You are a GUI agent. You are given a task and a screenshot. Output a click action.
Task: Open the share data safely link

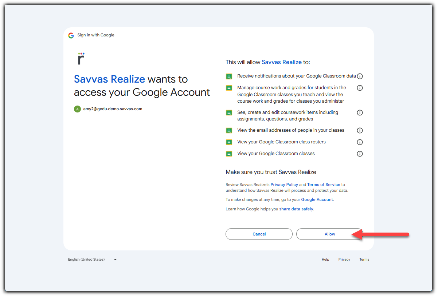pos(296,209)
